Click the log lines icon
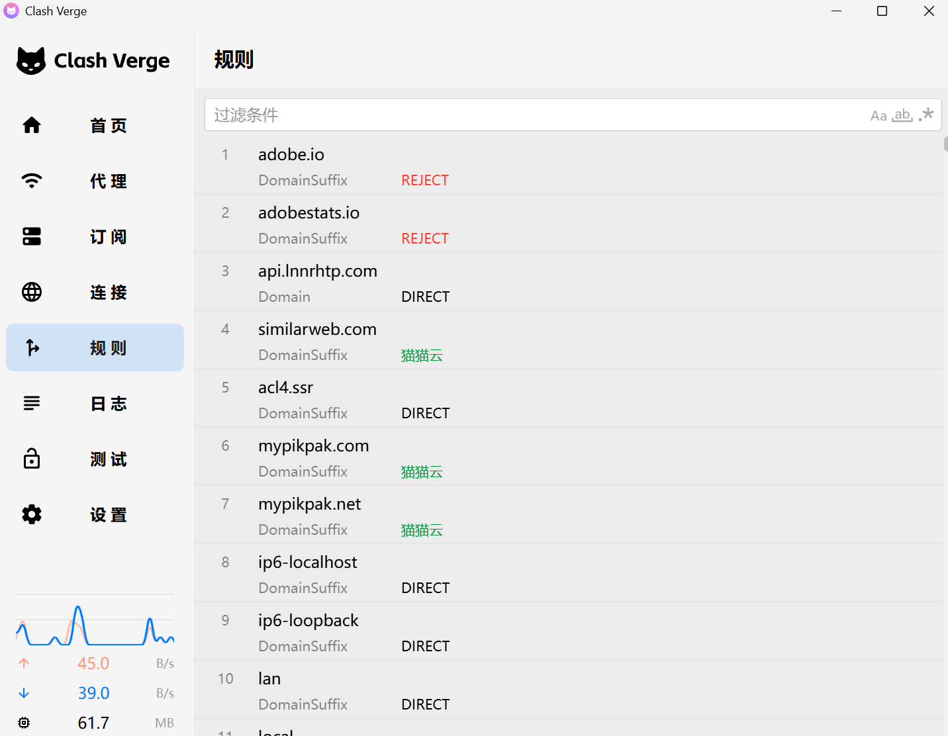This screenshot has width=948, height=736. (x=32, y=403)
